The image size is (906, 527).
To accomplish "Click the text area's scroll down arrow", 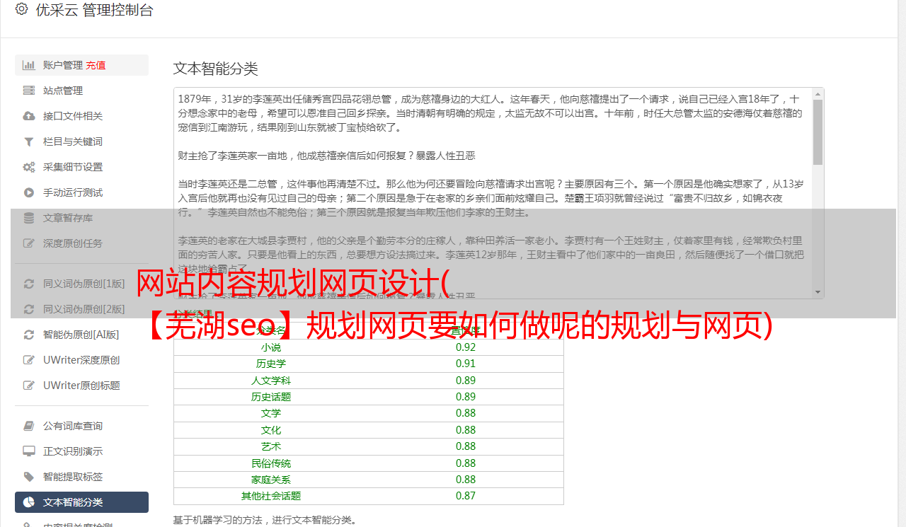I will (818, 291).
